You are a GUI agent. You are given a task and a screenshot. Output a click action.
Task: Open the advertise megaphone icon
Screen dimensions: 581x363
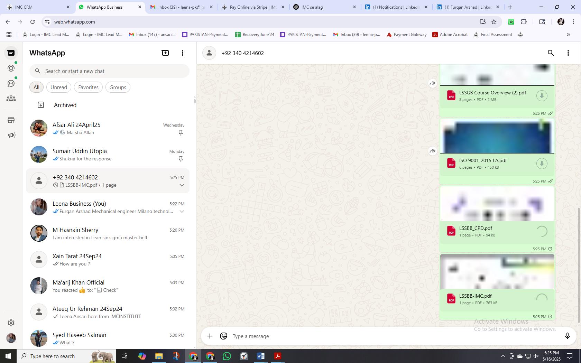click(11, 135)
